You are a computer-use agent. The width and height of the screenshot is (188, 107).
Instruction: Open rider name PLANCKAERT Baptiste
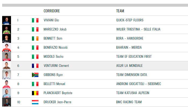pyautogui.click(x=58, y=93)
